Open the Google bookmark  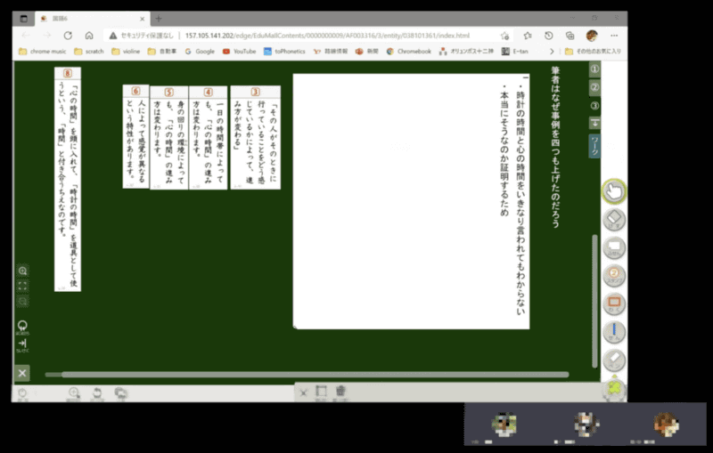pos(200,52)
